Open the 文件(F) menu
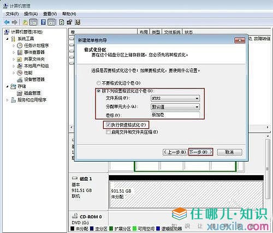The width and height of the screenshot is (273, 233). [x=12, y=14]
